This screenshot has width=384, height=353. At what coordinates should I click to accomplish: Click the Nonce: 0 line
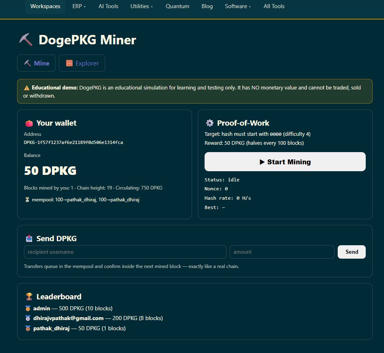tap(216, 189)
